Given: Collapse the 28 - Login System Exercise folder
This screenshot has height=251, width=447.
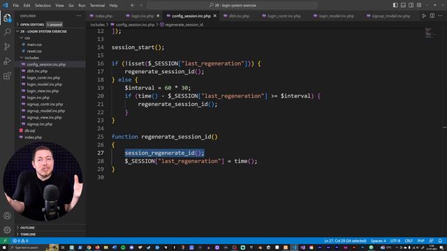Looking at the screenshot, I should pos(50,31).
